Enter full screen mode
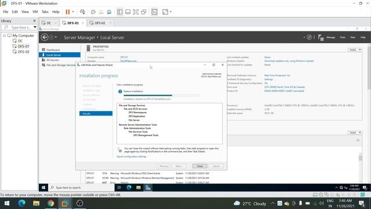The height and width of the screenshot is (209, 371). [x=136, y=12]
